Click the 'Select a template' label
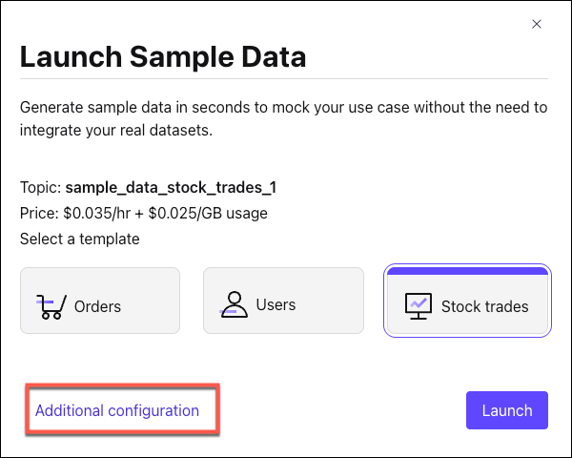The width and height of the screenshot is (572, 458). click(79, 239)
